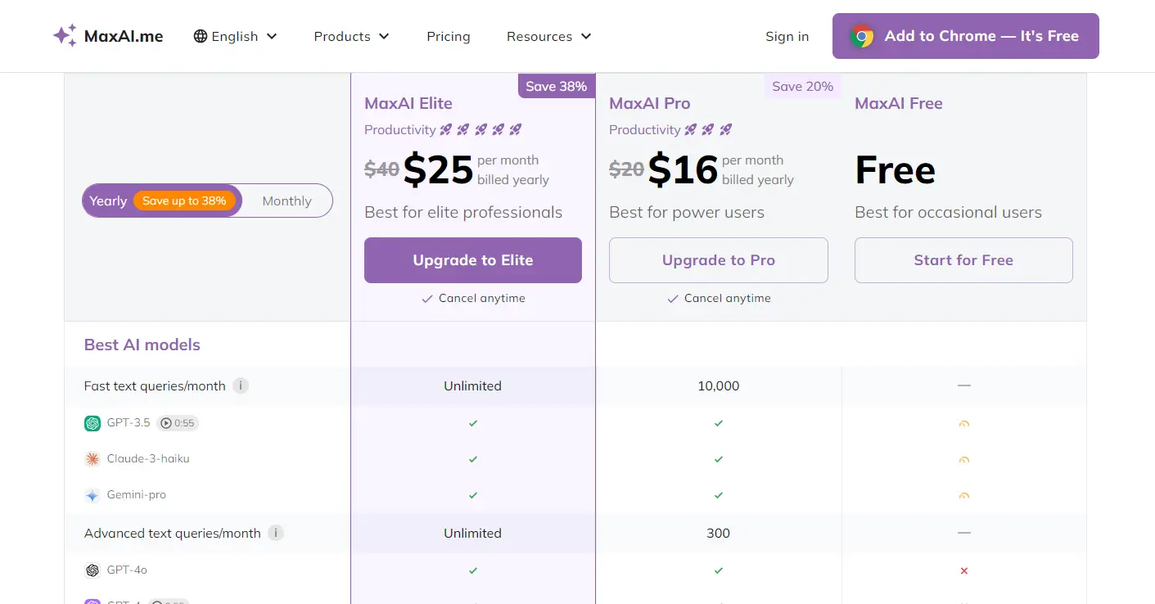Click Add to Chrome — It's Free

pos(966,36)
